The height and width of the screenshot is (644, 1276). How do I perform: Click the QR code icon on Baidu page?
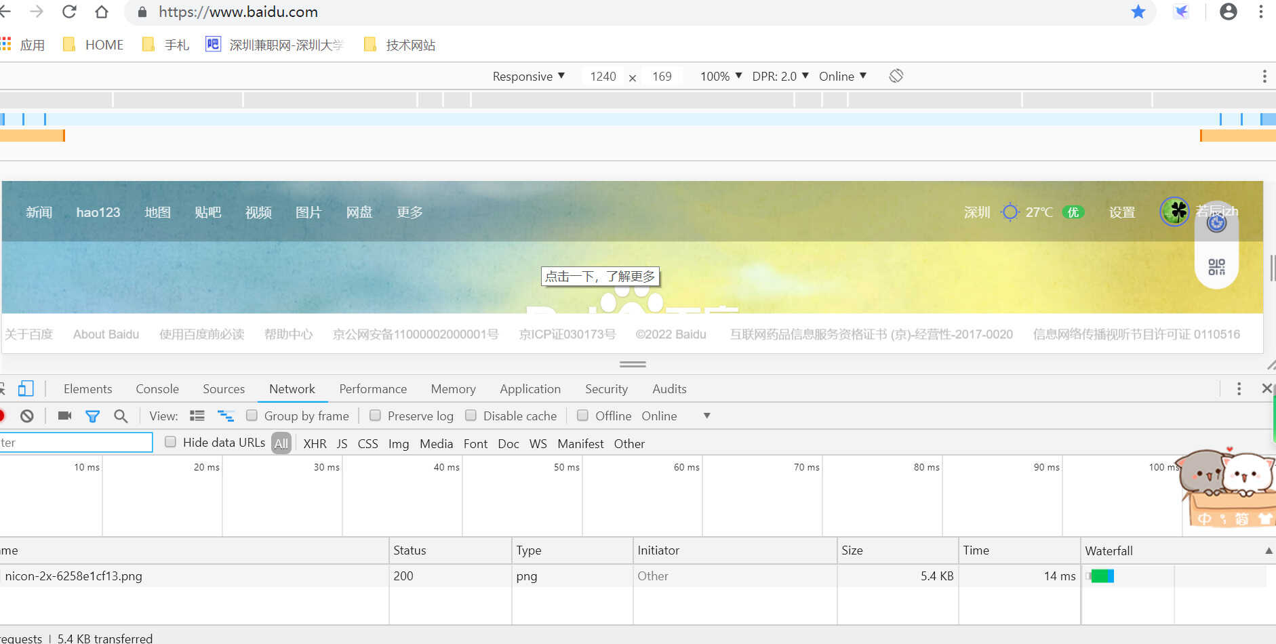pos(1216,267)
